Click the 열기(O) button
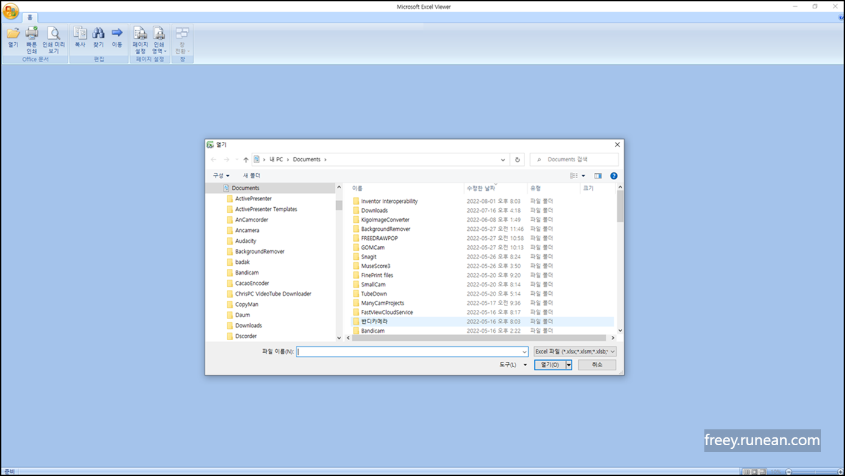 (x=550, y=365)
